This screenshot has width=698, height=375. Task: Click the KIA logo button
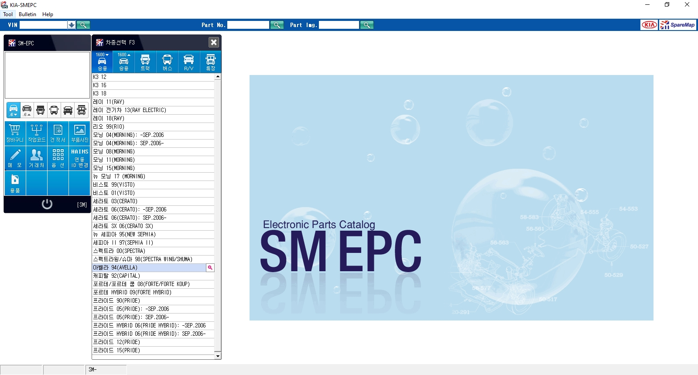[x=649, y=25]
